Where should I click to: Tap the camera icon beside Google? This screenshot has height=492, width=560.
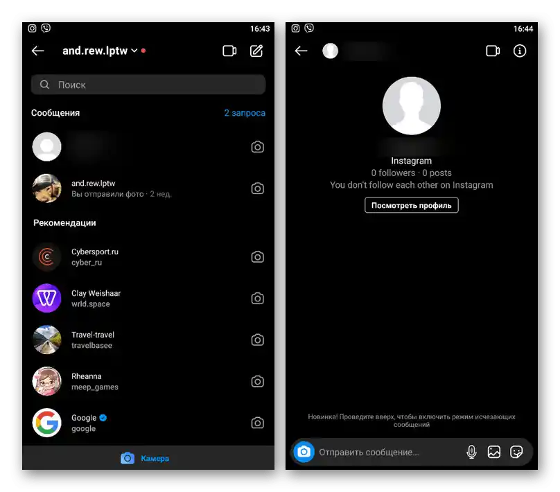(x=258, y=423)
